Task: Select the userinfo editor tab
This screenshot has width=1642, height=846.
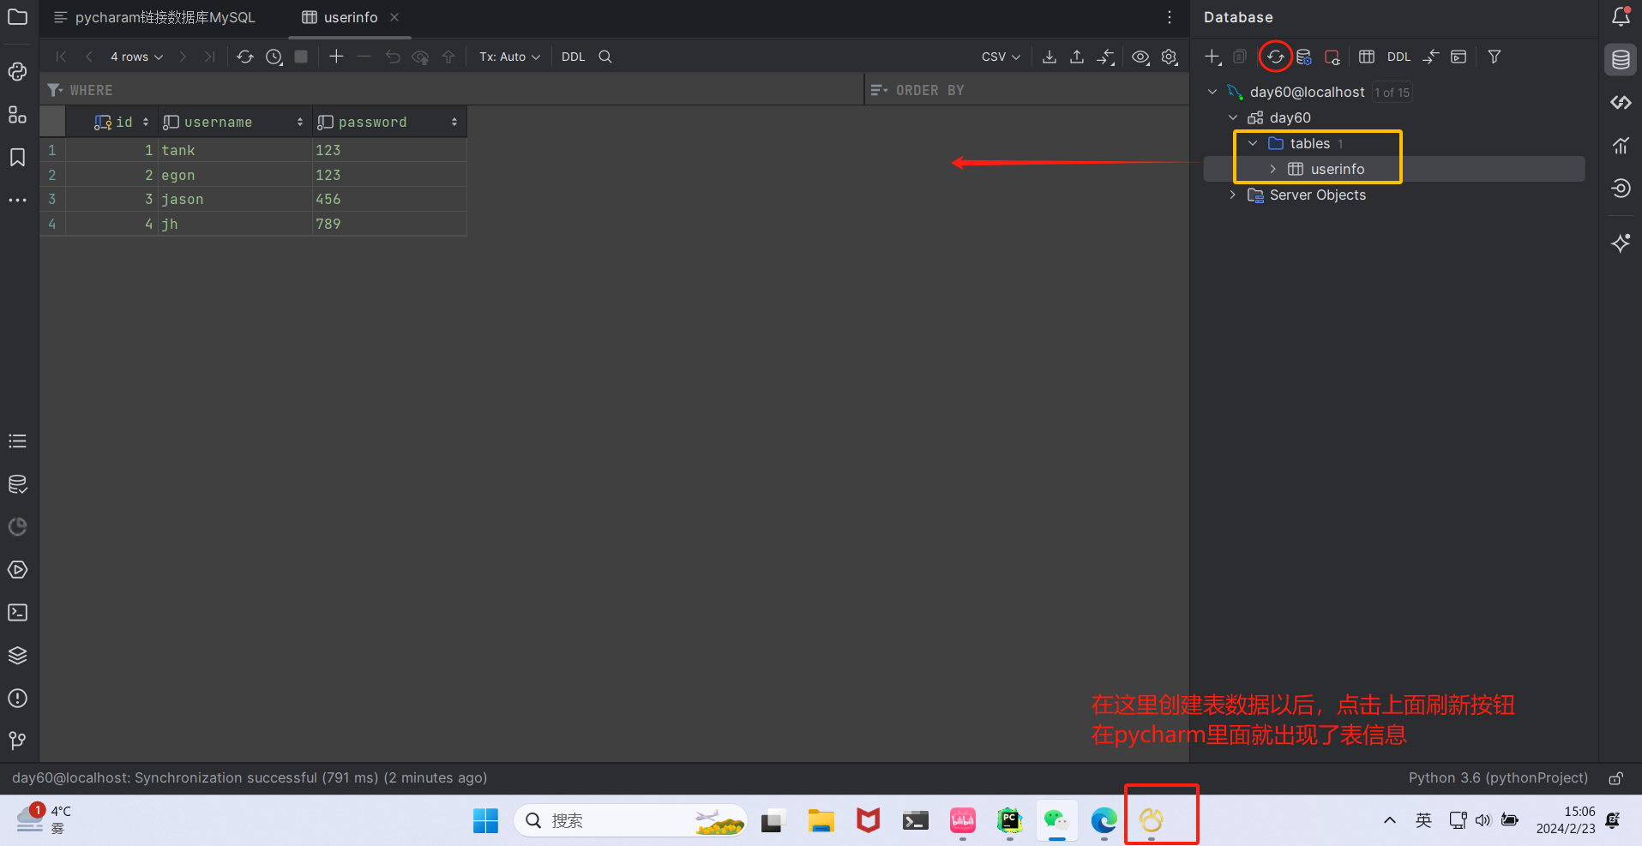Action: (340, 17)
